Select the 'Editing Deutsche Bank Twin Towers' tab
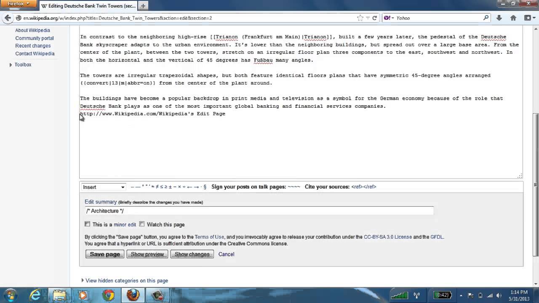 (88, 6)
